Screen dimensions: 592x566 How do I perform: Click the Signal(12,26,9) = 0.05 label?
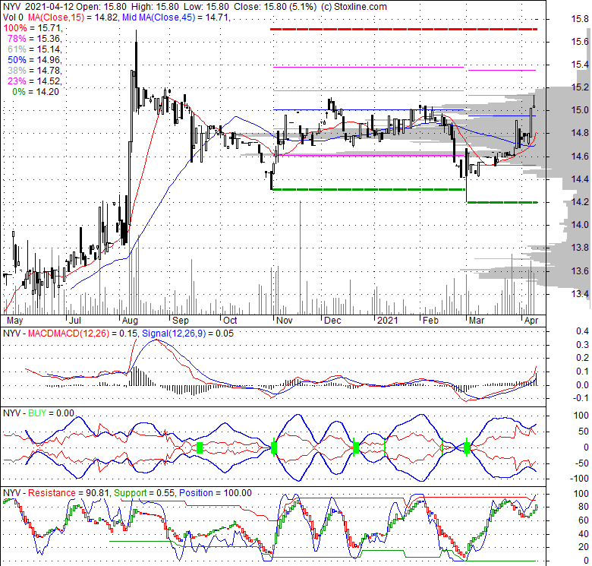coord(187,334)
